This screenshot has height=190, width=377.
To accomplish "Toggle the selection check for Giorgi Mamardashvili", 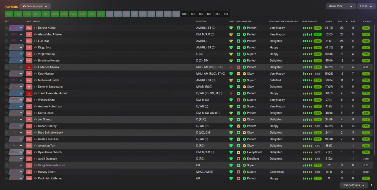I will 6,165.
